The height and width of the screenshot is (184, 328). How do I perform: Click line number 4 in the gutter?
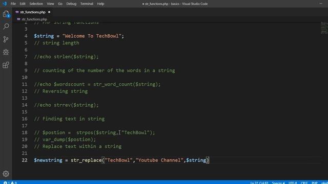click(26, 36)
